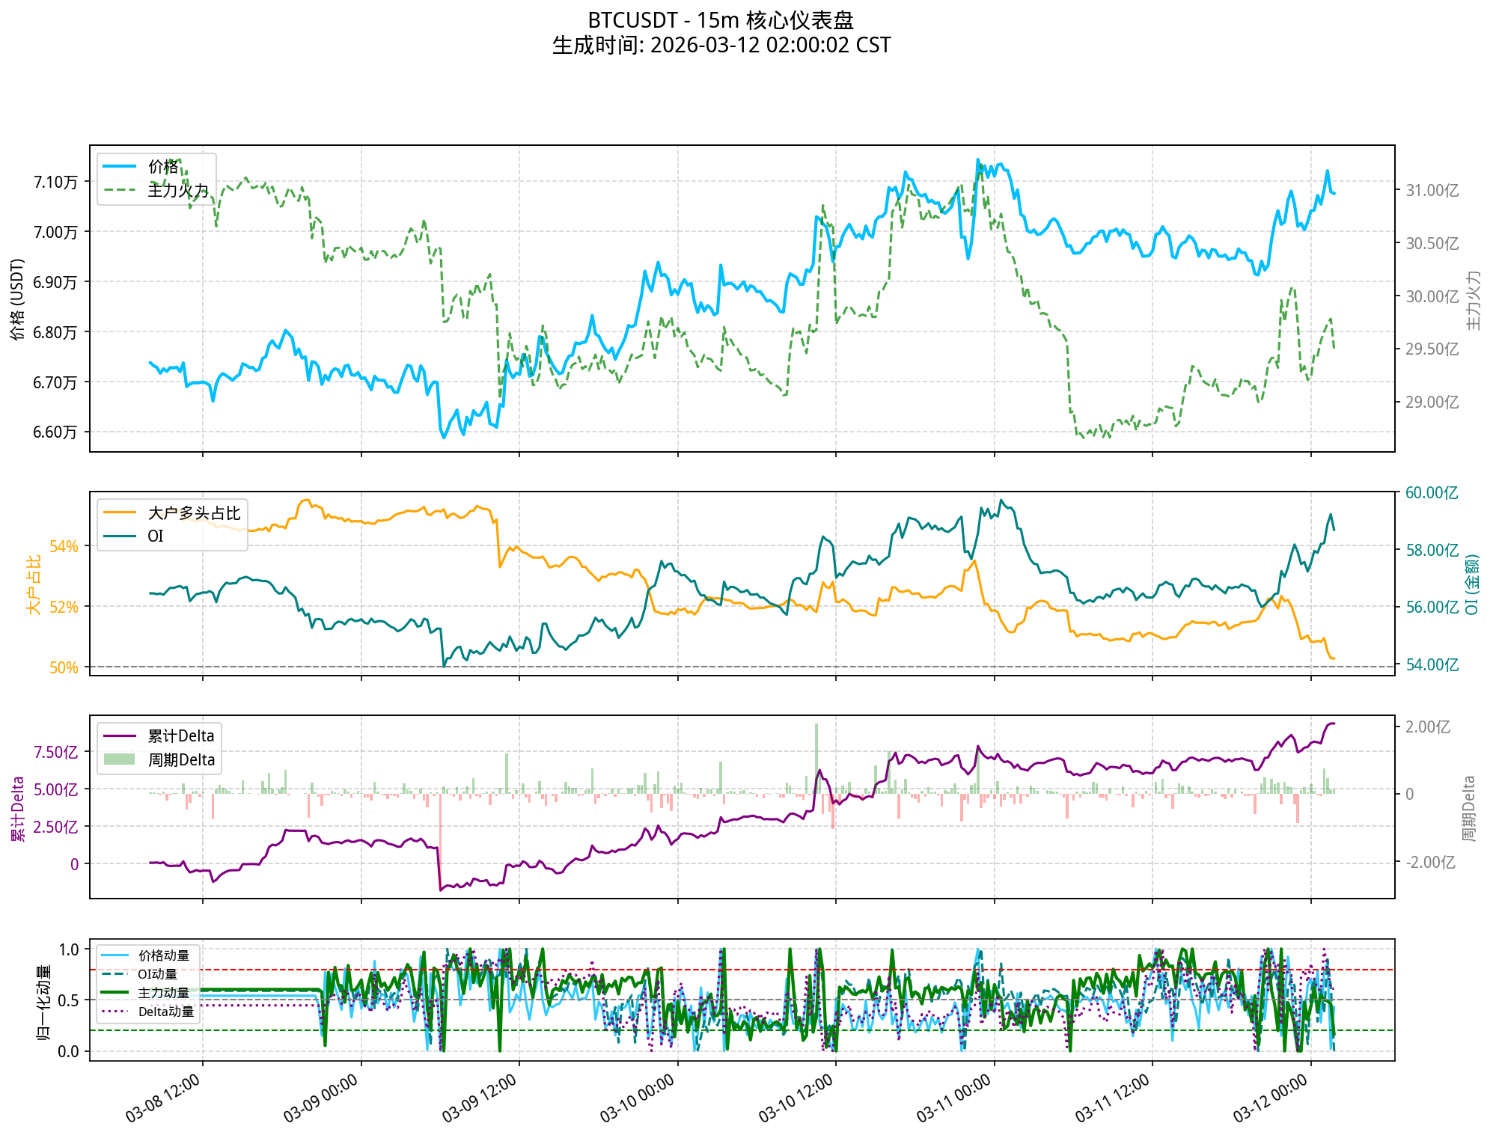This screenshot has width=1493, height=1138.
Task: Click the 60.00亿 OI axis tick
Action: pos(1432,493)
